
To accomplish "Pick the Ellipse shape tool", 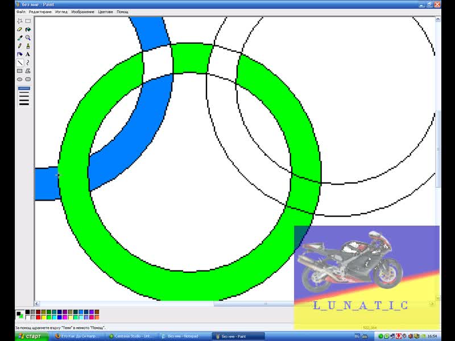I will [x=20, y=79].
